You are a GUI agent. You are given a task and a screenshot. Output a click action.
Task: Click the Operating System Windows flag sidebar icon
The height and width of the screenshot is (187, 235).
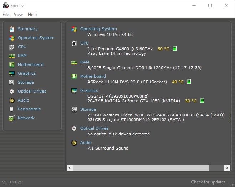click(x=12, y=38)
